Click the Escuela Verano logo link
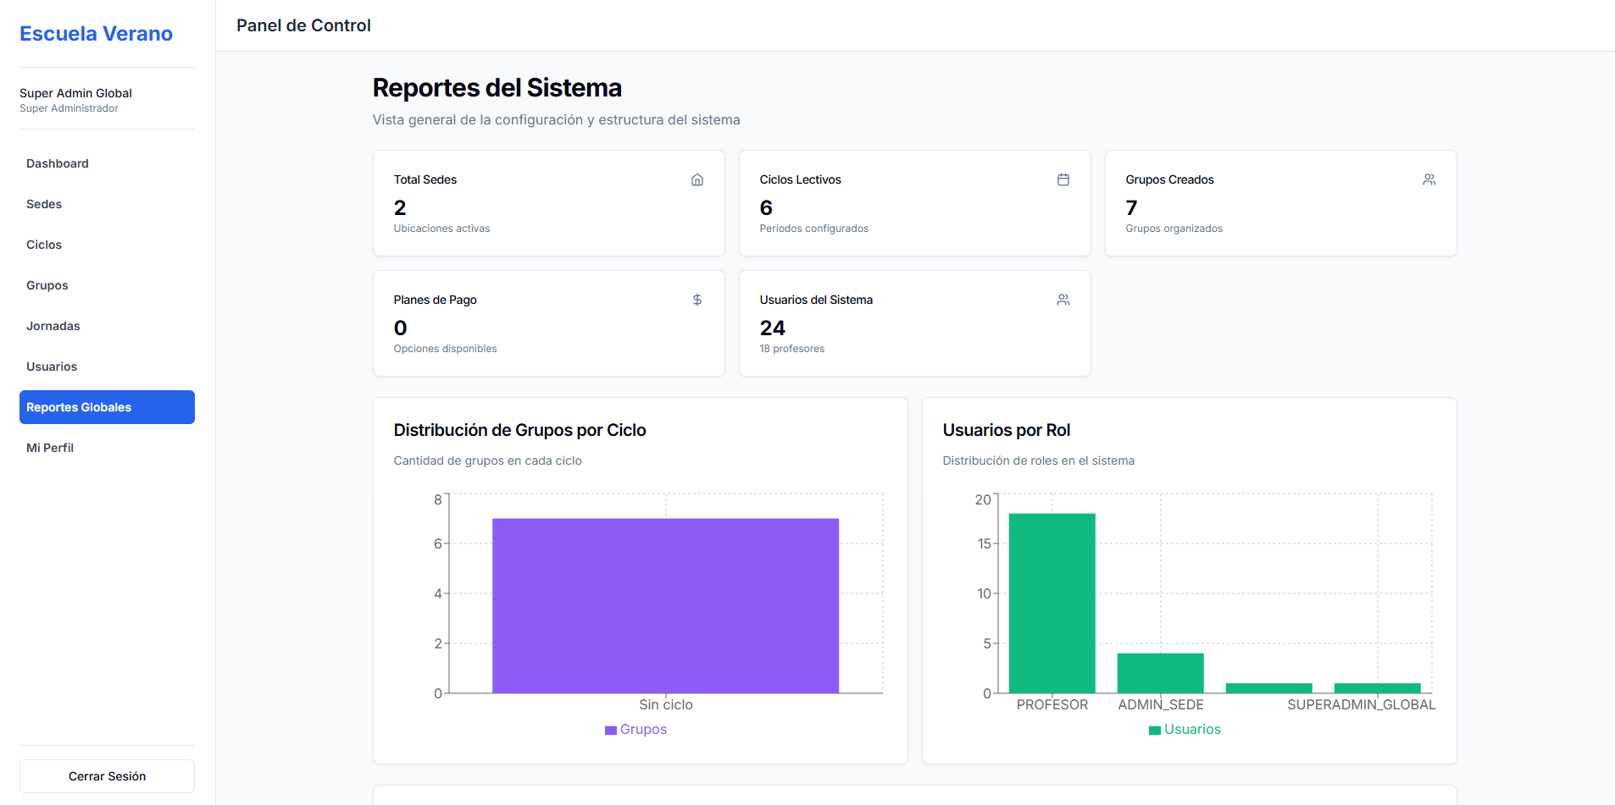1615x805 pixels. click(x=96, y=34)
